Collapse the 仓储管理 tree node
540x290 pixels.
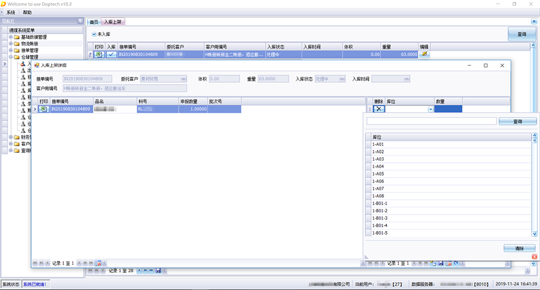pyautogui.click(x=10, y=57)
